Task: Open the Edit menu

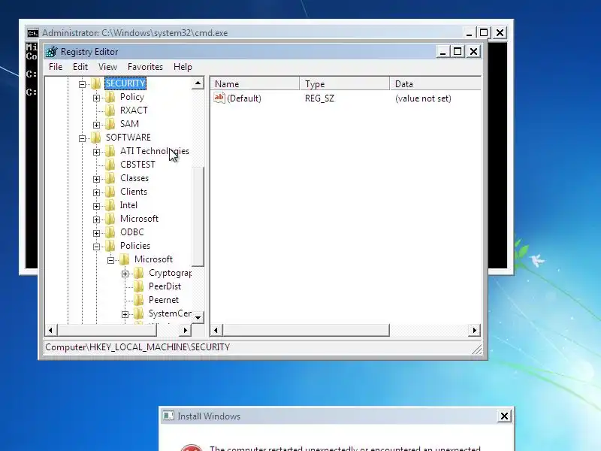Action: tap(80, 67)
